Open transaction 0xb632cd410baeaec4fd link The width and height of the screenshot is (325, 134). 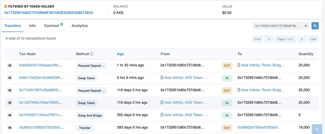click(41, 65)
